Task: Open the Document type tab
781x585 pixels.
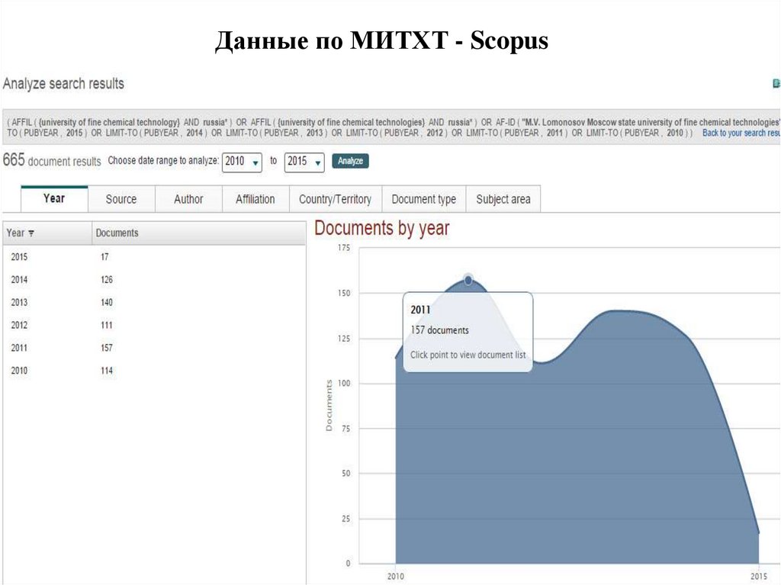Action: (423, 198)
